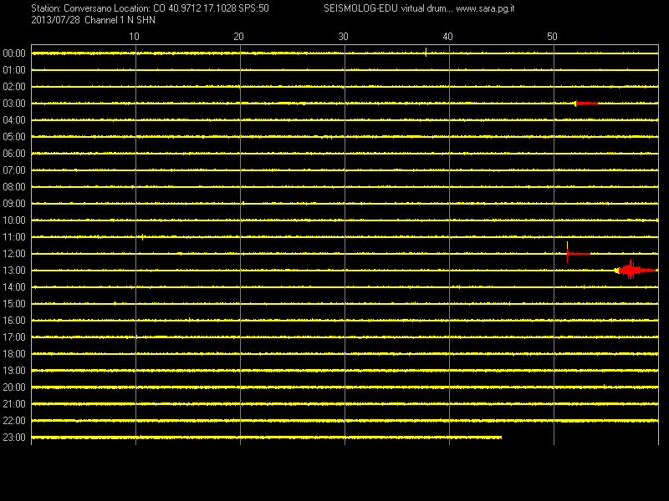Click the 08:00 hour label

(14, 187)
